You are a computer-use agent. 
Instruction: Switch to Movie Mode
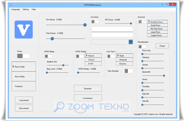(x=24, y=76)
